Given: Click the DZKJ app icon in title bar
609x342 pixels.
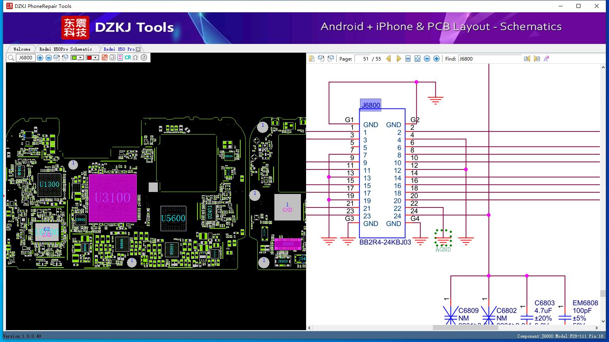Looking at the screenshot, I should pyautogui.click(x=10, y=6).
